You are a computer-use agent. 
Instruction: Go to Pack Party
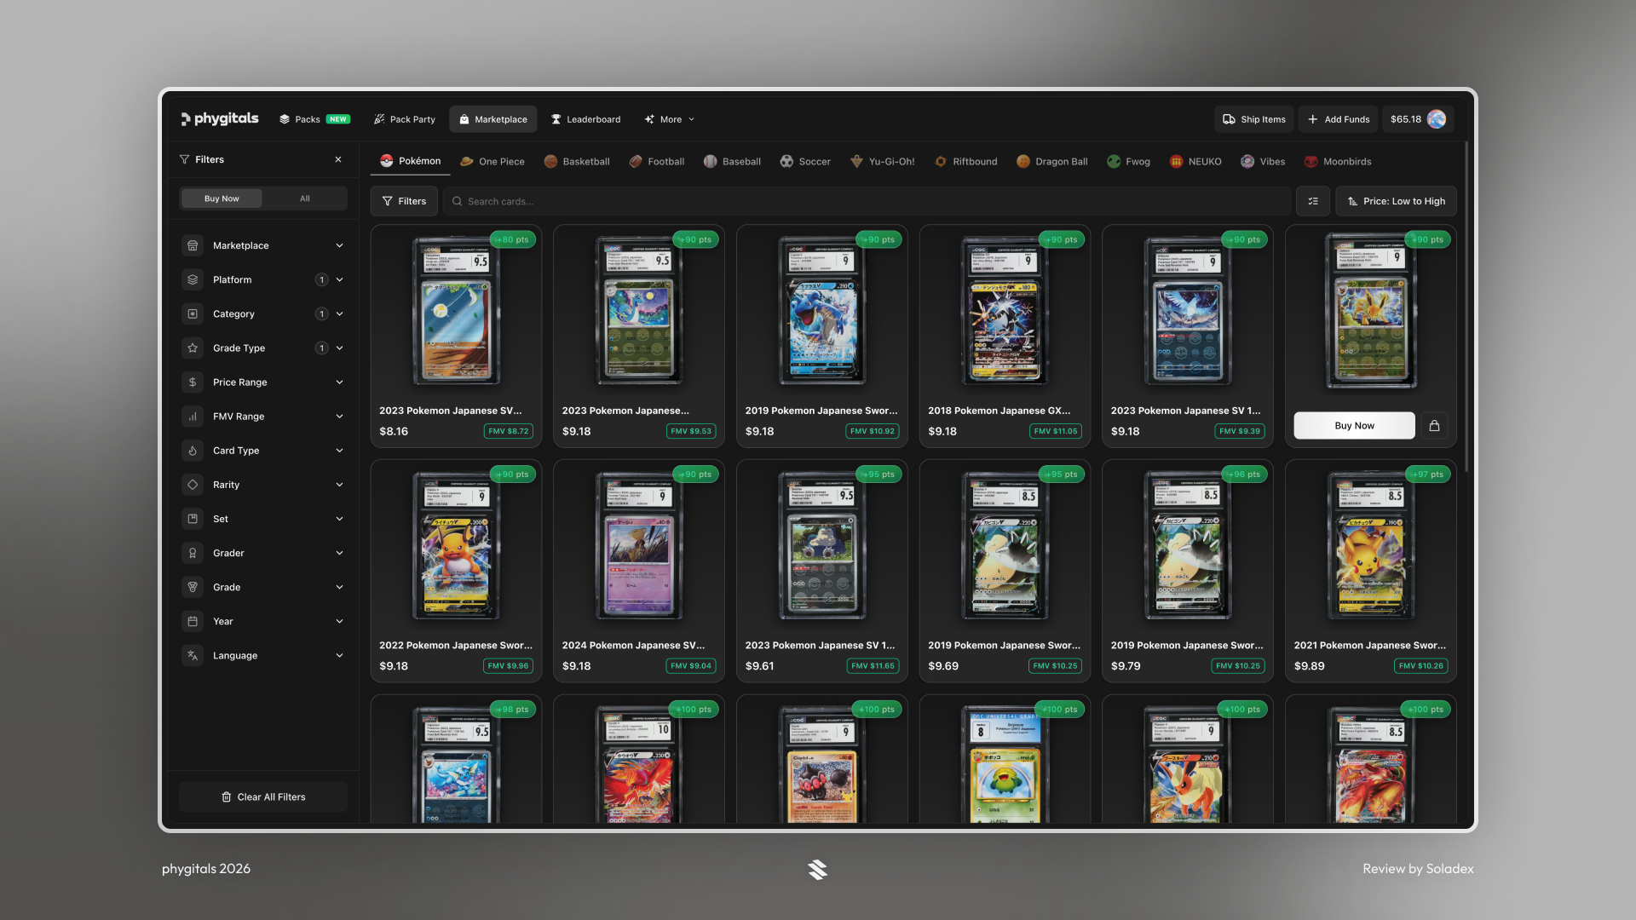coord(405,119)
